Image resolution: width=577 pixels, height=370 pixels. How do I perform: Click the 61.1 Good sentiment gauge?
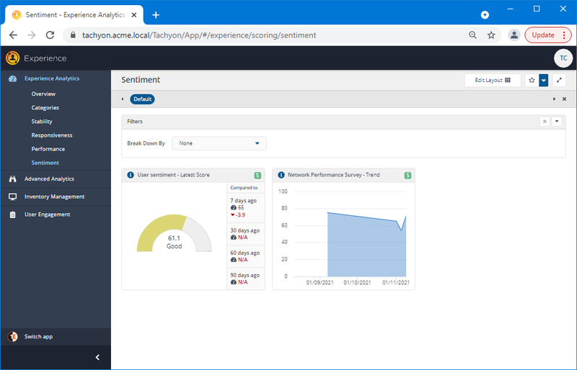click(x=174, y=233)
